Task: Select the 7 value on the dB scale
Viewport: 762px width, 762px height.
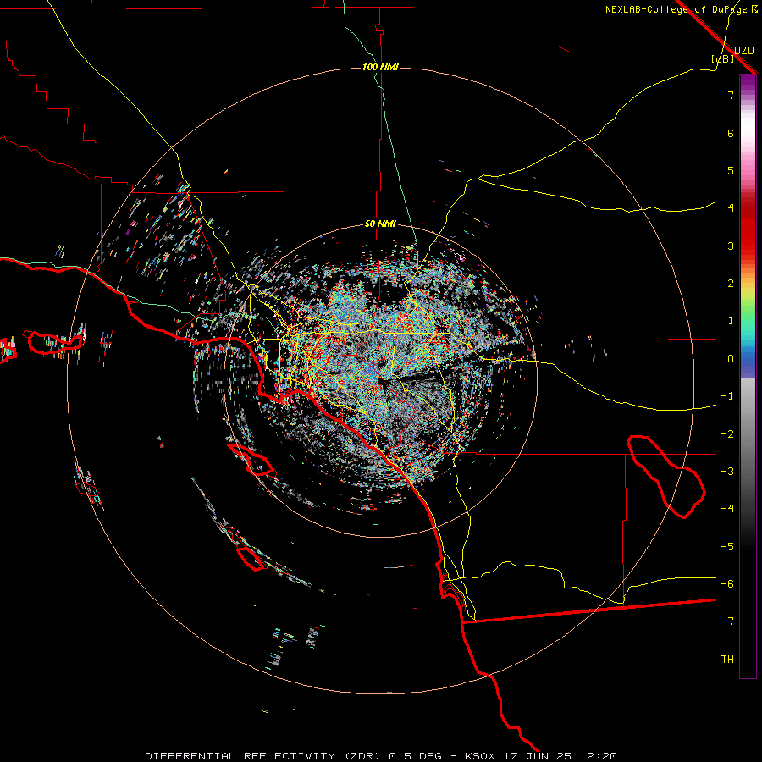Action: [731, 95]
